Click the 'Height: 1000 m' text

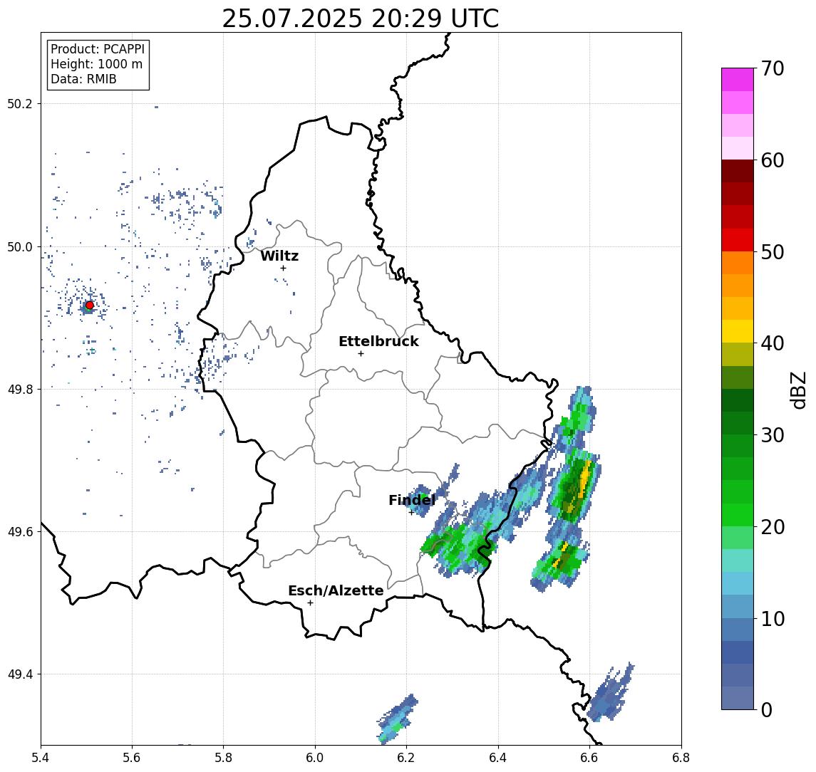pos(96,65)
